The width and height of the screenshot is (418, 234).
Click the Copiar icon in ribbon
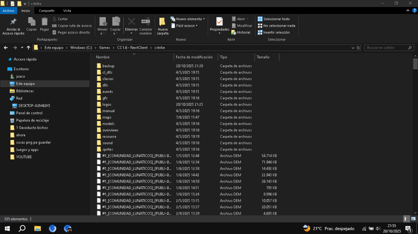coord(31,22)
